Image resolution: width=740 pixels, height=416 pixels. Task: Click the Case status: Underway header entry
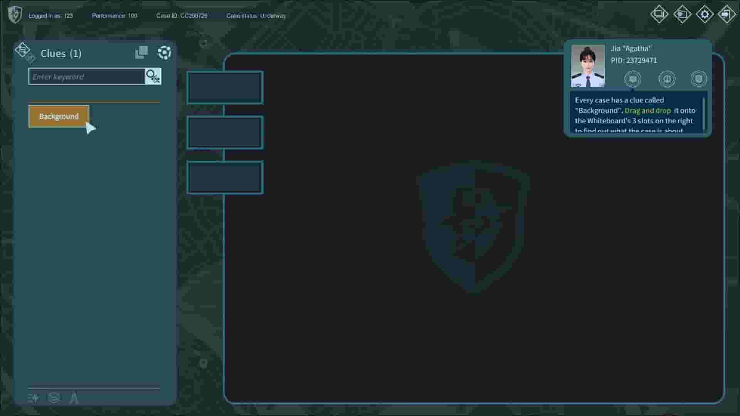pyautogui.click(x=256, y=16)
